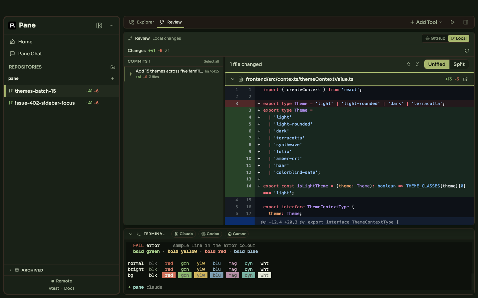Click the pane repository name
This screenshot has width=478, height=298.
coord(13,78)
